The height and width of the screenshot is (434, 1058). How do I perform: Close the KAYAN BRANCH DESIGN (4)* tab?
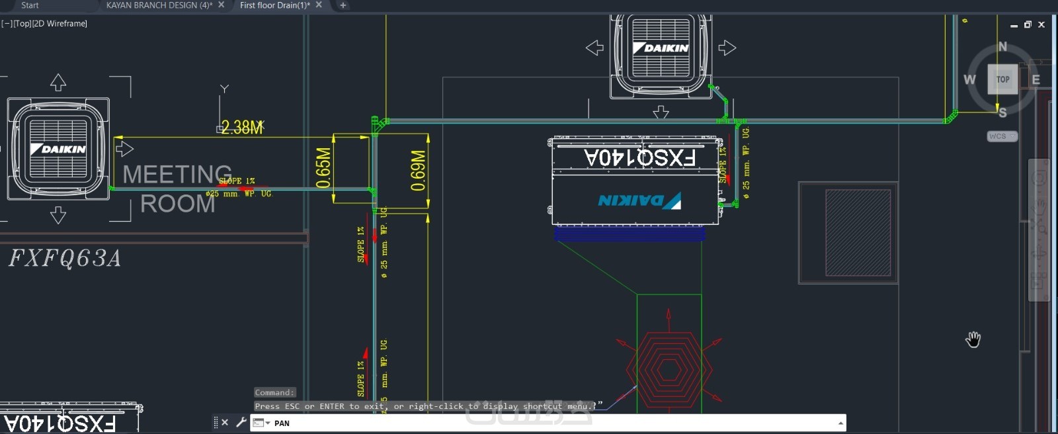pos(221,5)
